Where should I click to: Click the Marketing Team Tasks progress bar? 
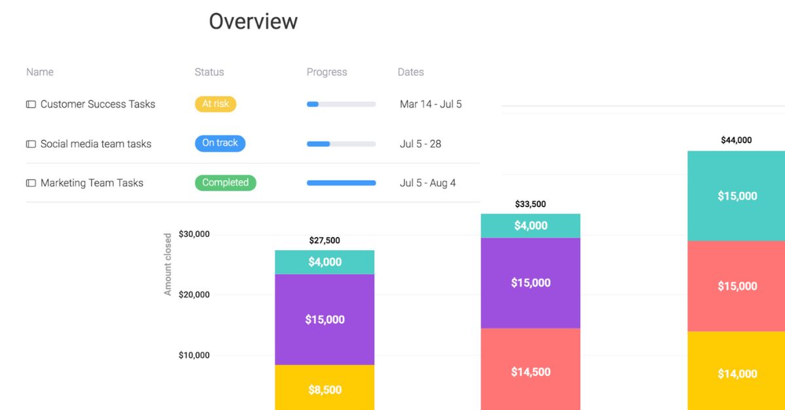[x=341, y=183]
